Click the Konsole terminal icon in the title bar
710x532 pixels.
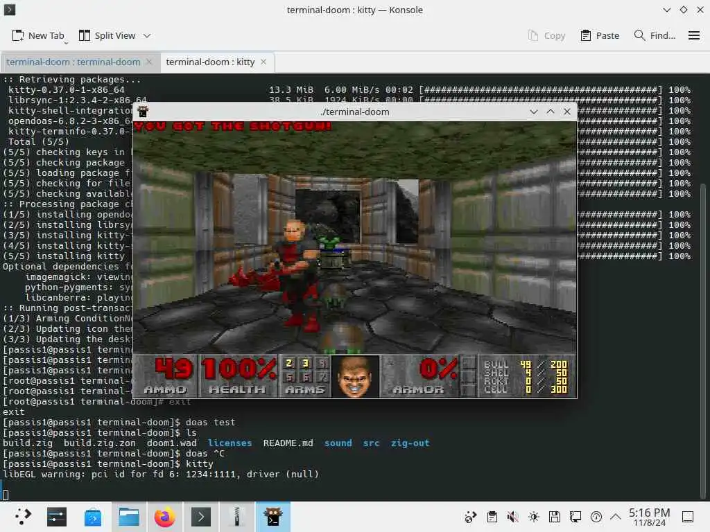[10, 10]
